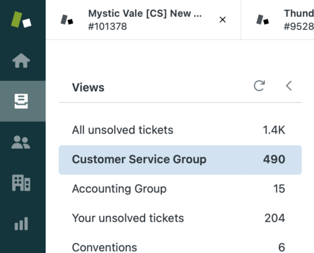Switch to the Thund ticket tab

click(x=278, y=19)
